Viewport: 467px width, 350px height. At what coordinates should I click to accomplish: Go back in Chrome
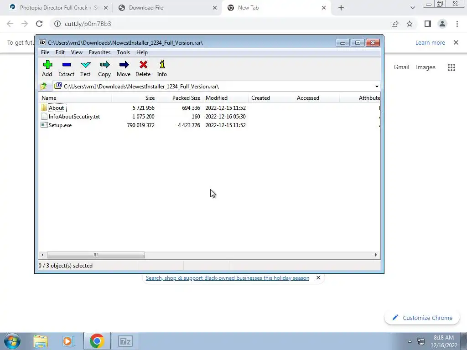[10, 24]
